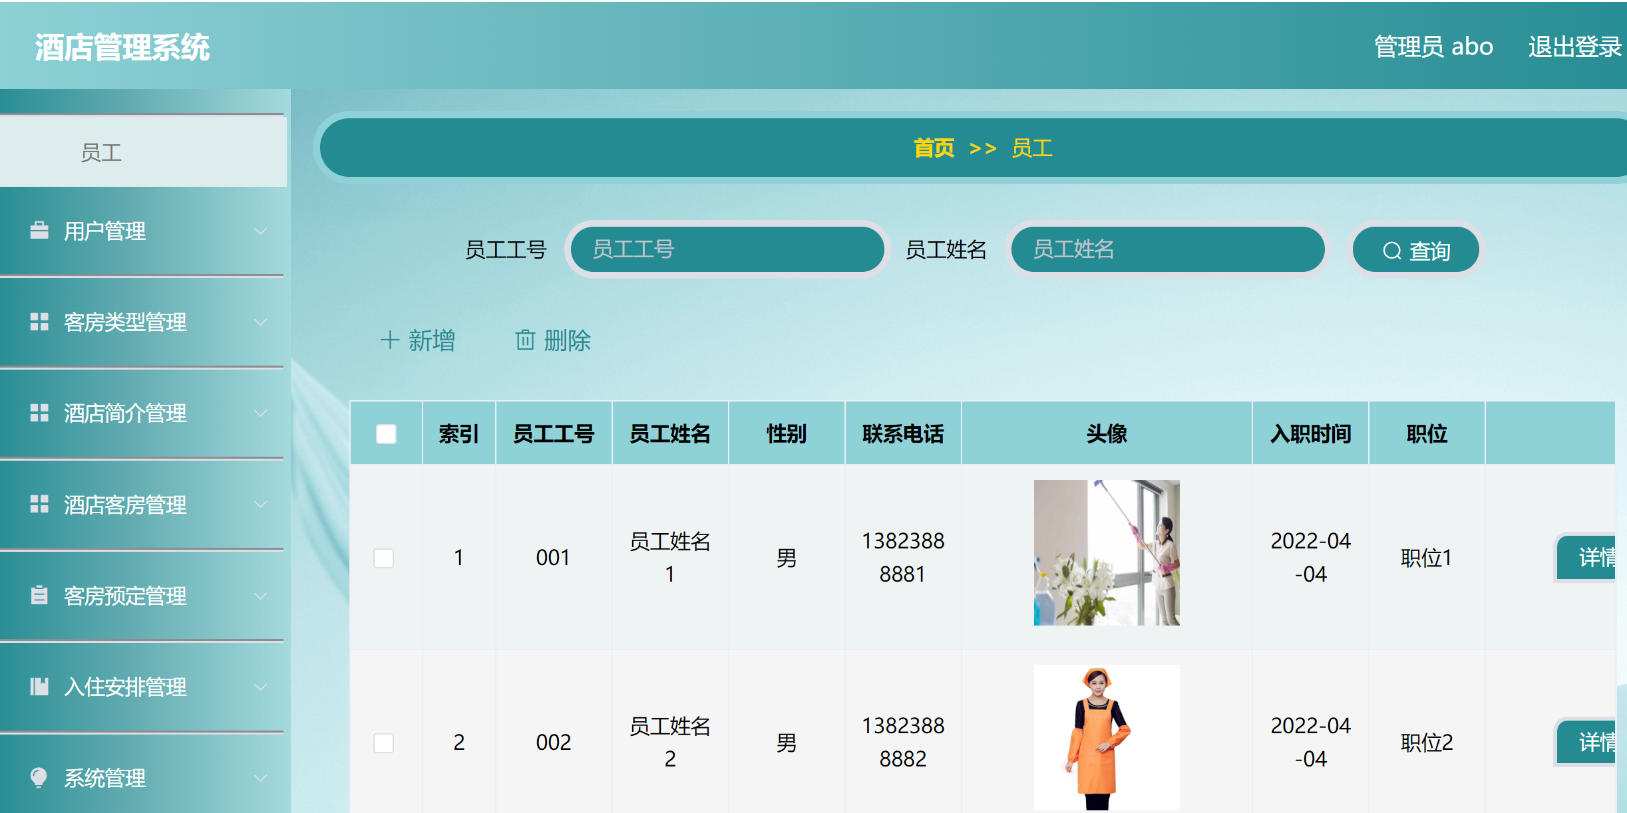Expand the 用户管理 menu chevron

coord(261,231)
